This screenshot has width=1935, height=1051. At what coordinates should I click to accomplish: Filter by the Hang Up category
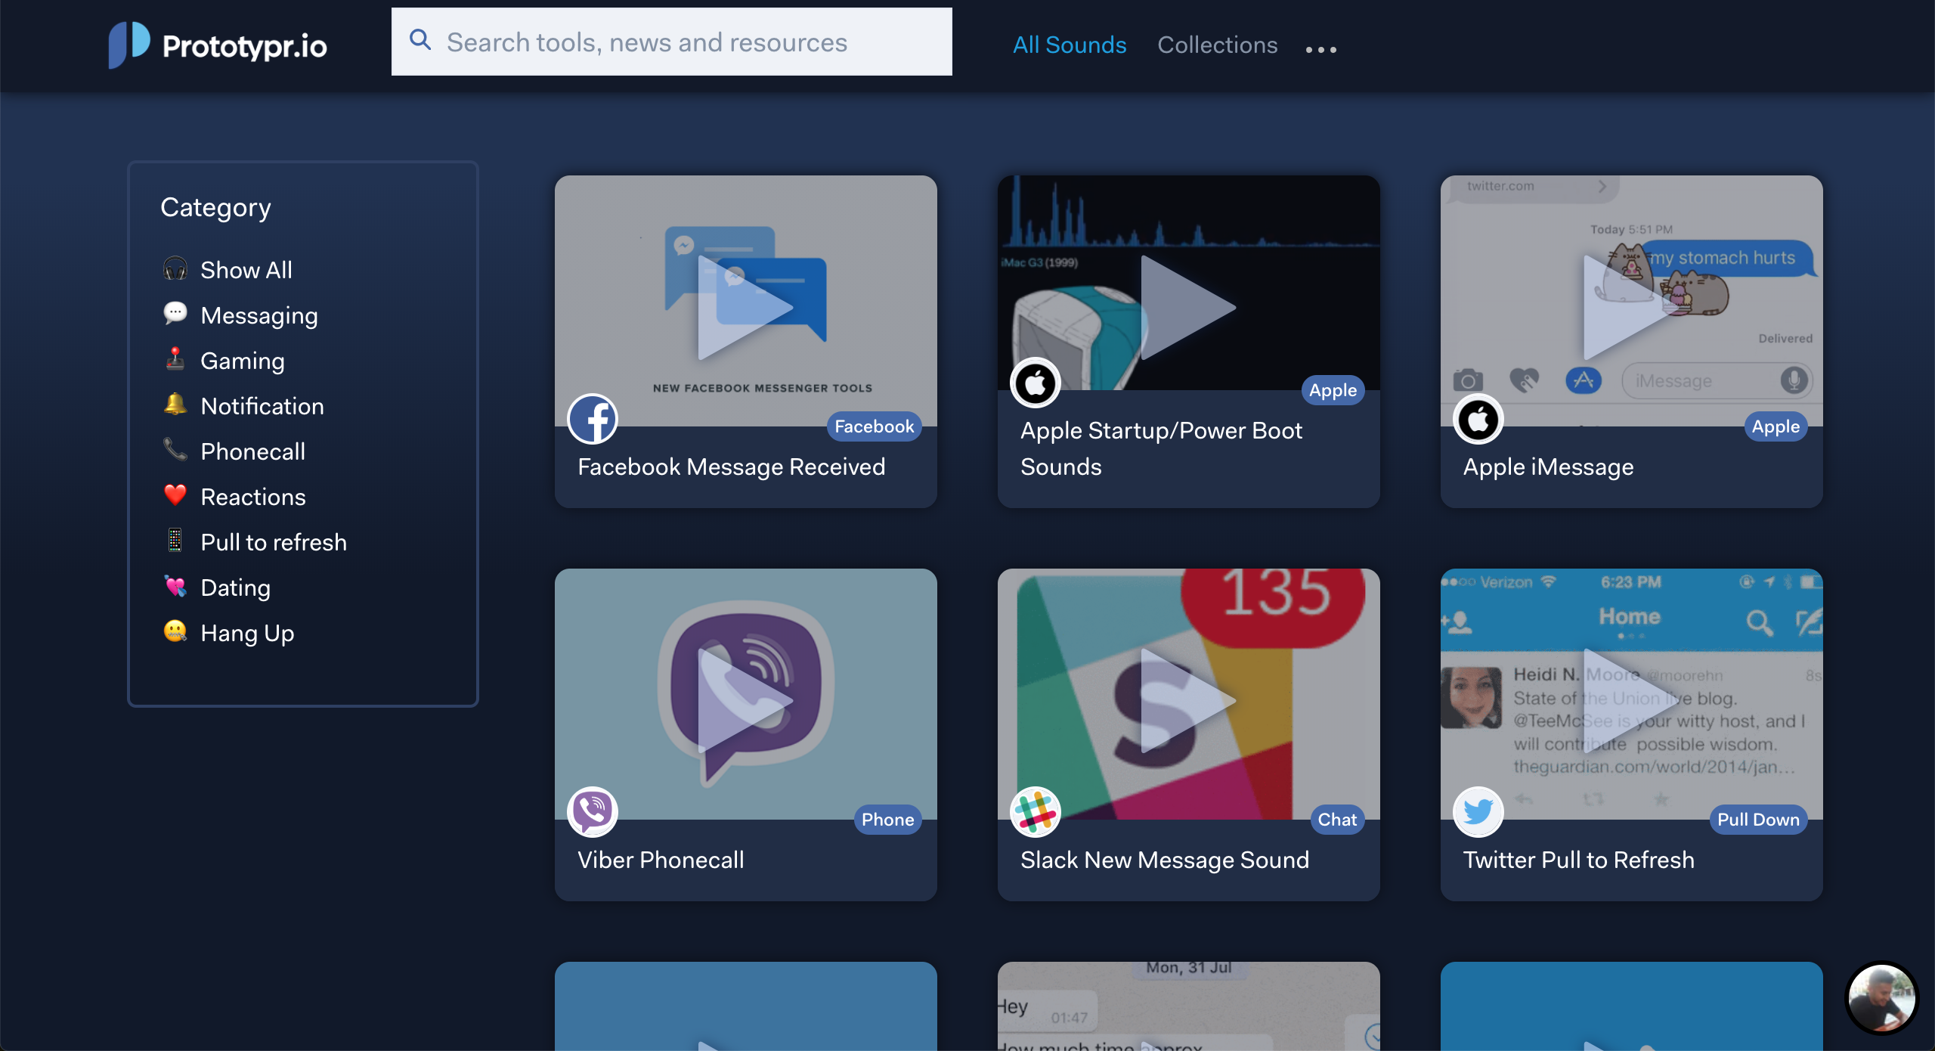pyautogui.click(x=247, y=633)
